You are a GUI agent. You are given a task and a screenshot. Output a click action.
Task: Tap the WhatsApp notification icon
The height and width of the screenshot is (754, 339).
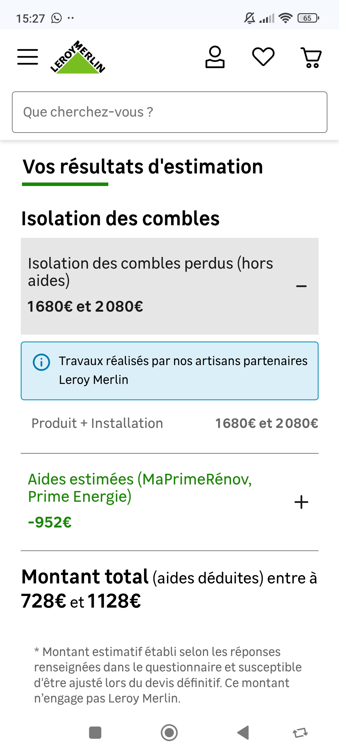56,18
